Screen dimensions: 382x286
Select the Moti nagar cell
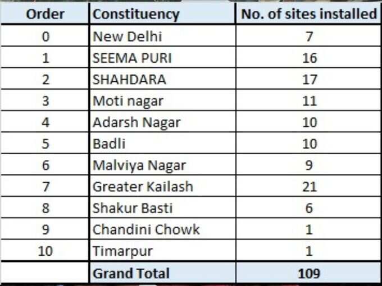tap(163, 100)
